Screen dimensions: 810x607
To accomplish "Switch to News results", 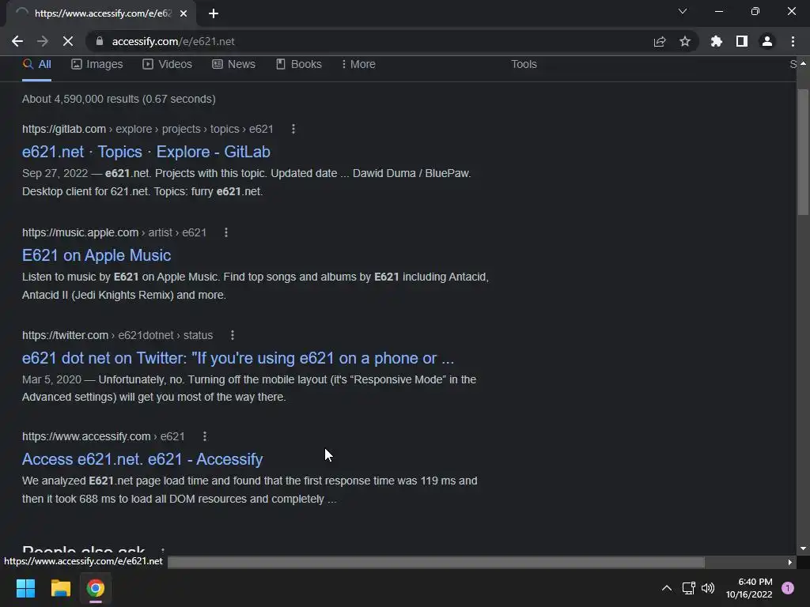I will (233, 65).
